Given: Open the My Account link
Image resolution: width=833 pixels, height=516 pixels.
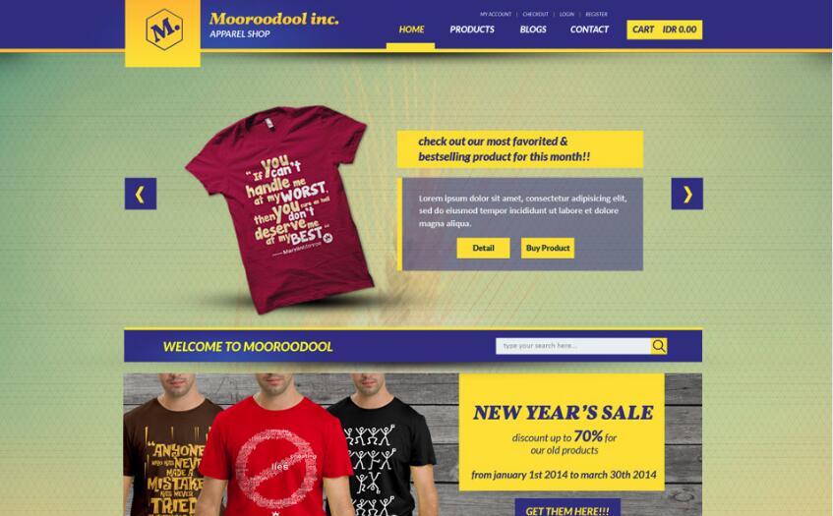Looking at the screenshot, I should (496, 15).
